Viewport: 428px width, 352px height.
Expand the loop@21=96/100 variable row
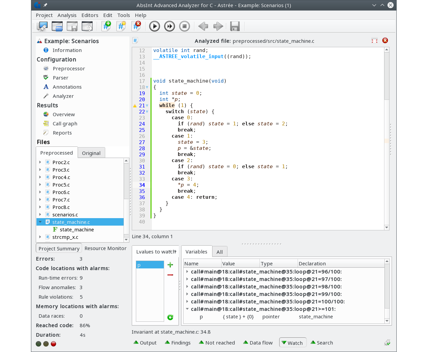(187, 271)
